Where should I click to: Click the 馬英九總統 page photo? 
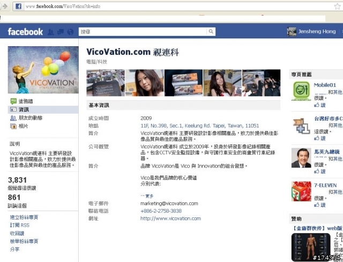[x=301, y=158]
